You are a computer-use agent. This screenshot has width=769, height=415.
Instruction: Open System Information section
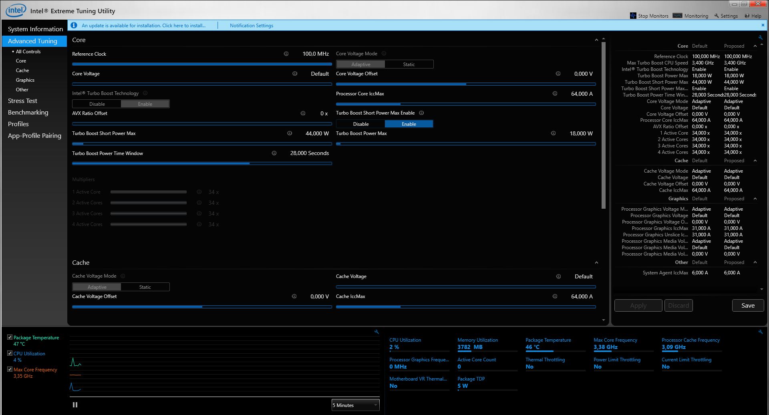coord(35,29)
